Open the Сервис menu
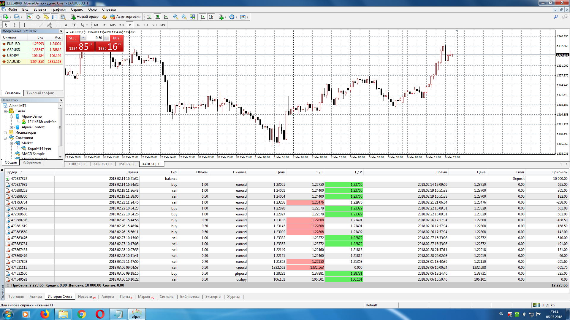Image resolution: width=570 pixels, height=320 pixels. [77, 9]
